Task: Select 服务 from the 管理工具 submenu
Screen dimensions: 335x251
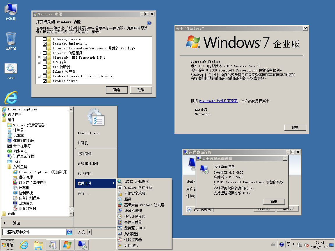Action: (128, 199)
